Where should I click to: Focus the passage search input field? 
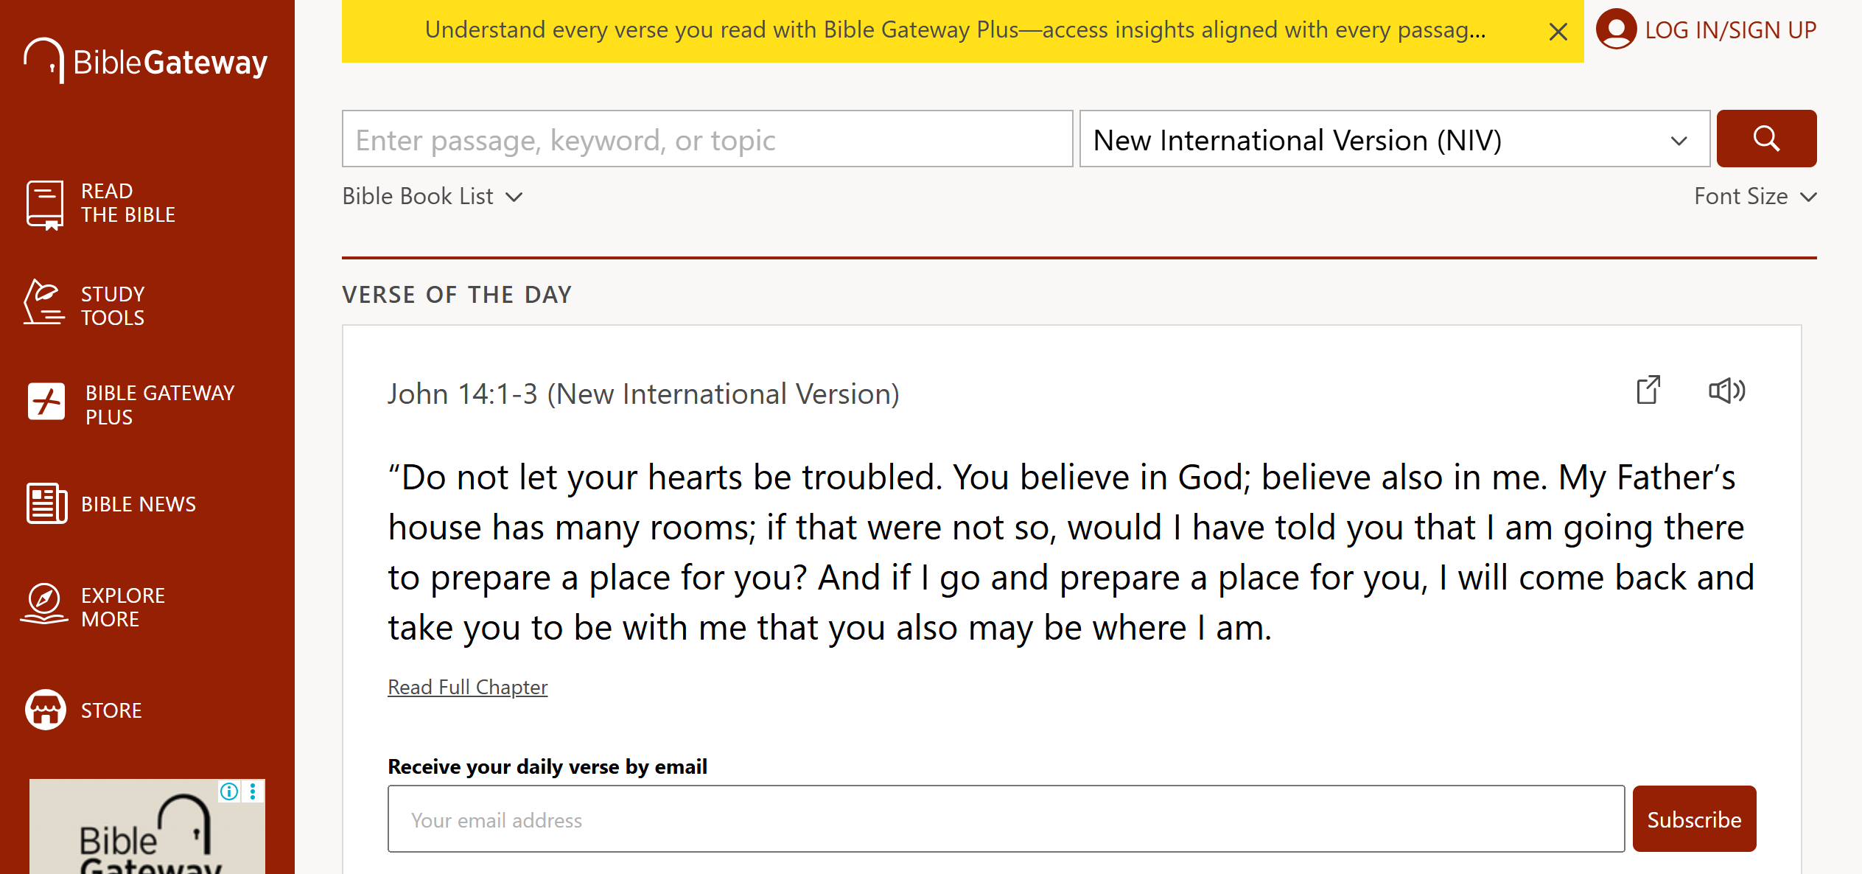click(x=707, y=139)
